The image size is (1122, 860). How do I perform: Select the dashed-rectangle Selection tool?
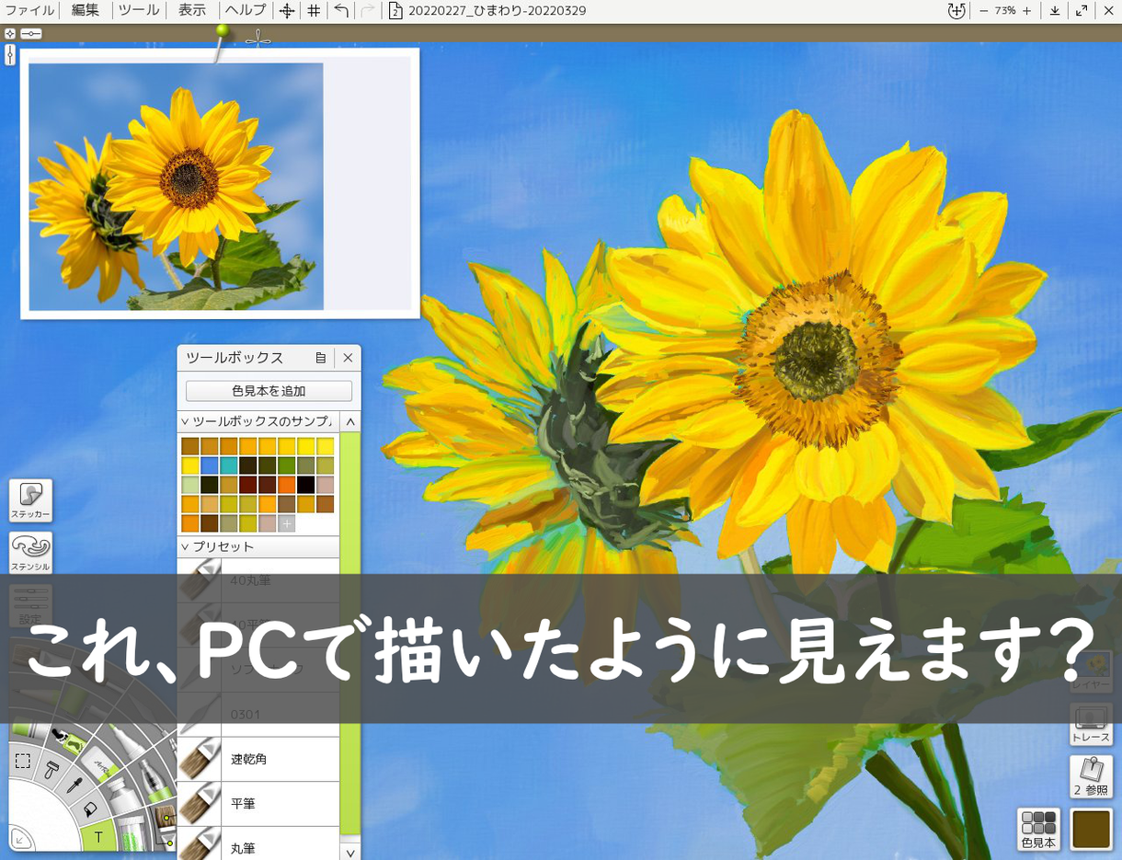23,761
